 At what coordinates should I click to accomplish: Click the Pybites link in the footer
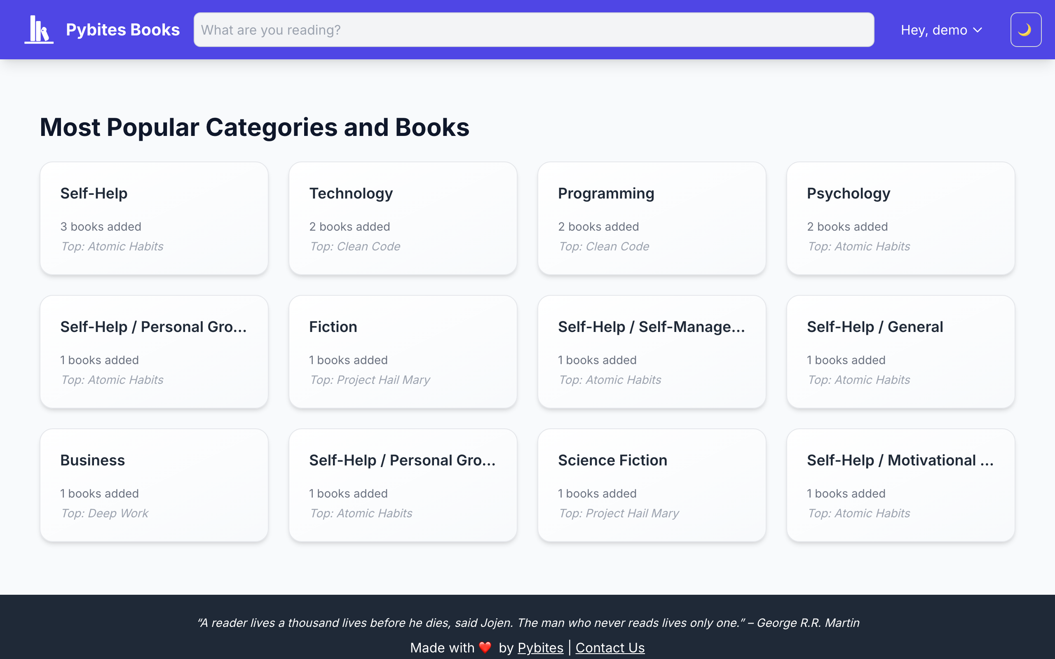(x=541, y=647)
